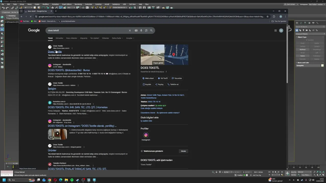This screenshot has width=326, height=183.
Task: Open the Display tab in 3ds Max command panel
Action: [x=313, y=23]
